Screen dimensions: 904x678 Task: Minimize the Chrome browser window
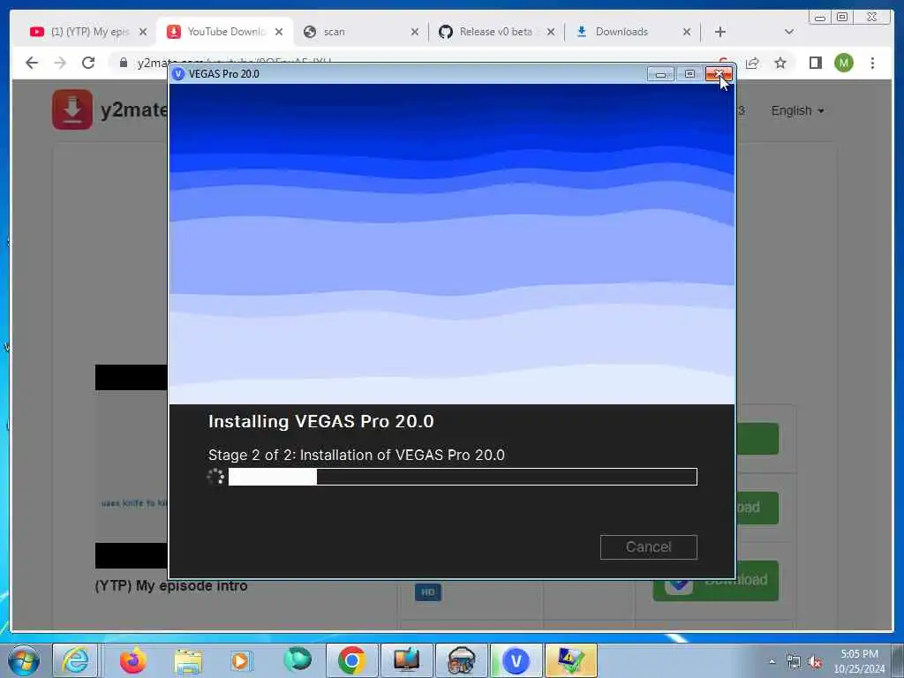820,18
